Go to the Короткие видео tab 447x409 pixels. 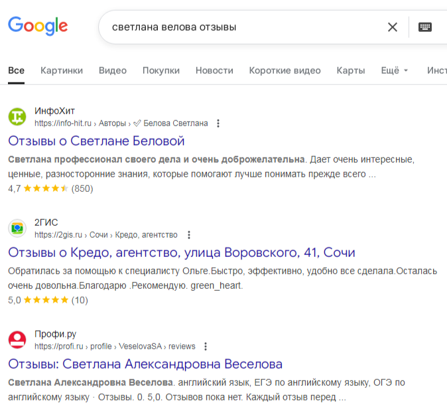pos(285,70)
